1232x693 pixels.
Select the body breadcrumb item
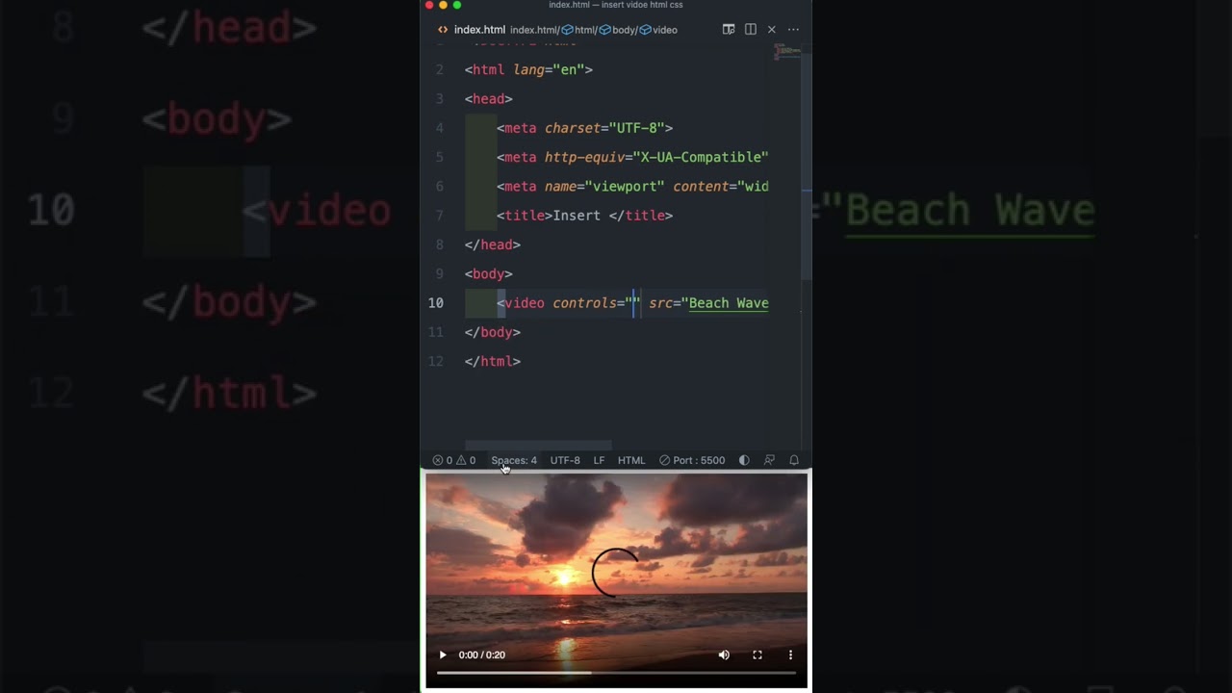pos(623,30)
